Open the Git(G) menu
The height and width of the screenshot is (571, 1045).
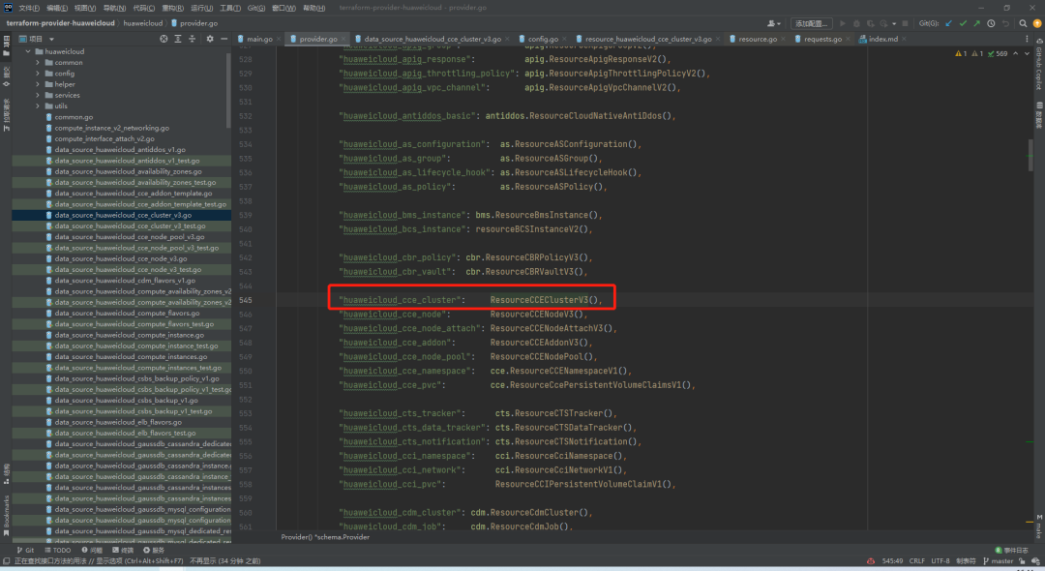pos(256,8)
